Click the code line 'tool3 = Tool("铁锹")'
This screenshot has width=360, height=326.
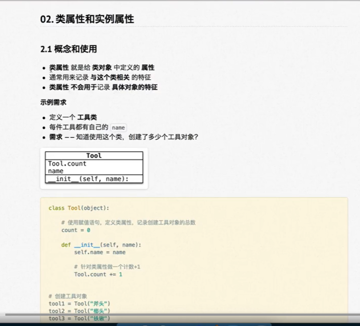coord(80,318)
